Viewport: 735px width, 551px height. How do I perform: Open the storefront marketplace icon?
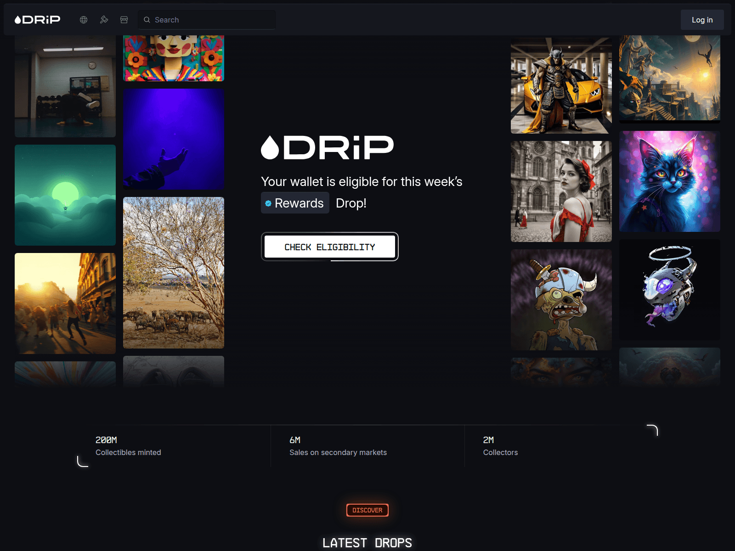124,20
